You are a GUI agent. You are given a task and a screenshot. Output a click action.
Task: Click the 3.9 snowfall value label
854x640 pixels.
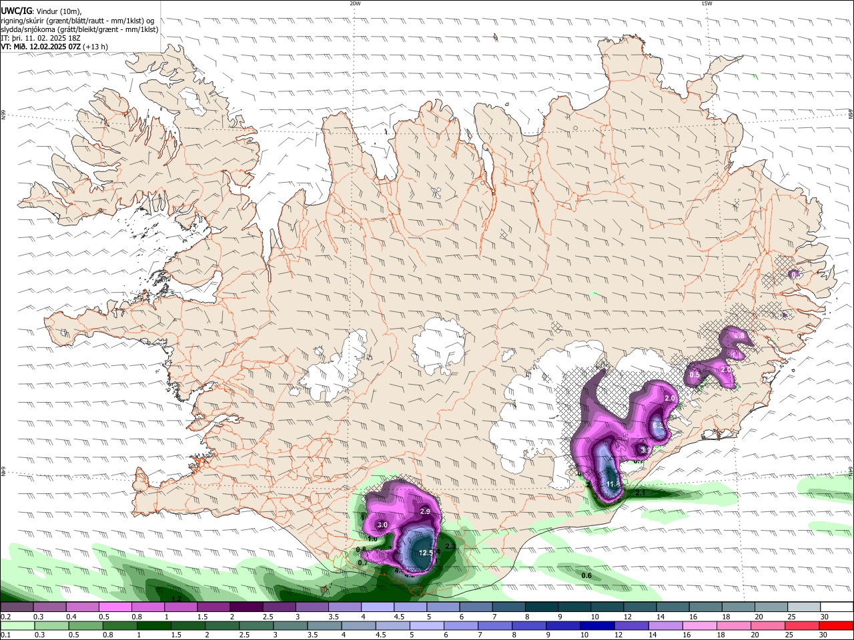click(645, 451)
